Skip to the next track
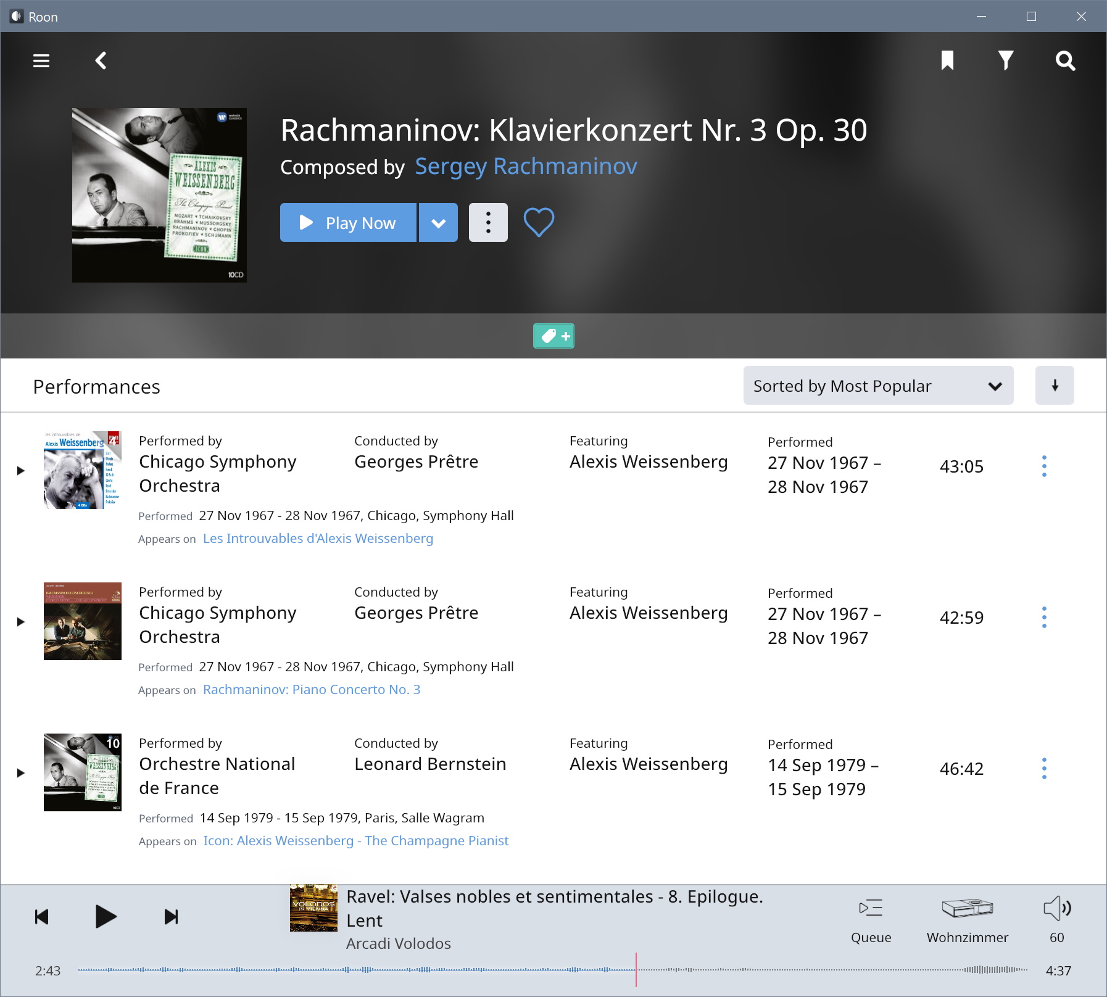The image size is (1107, 997). pyautogui.click(x=171, y=917)
